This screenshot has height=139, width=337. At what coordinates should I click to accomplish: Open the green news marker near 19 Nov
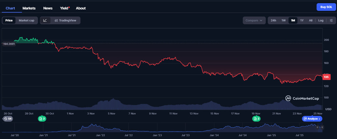256,119
